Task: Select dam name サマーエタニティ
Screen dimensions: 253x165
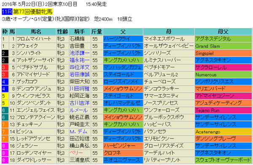Action: coord(161,96)
